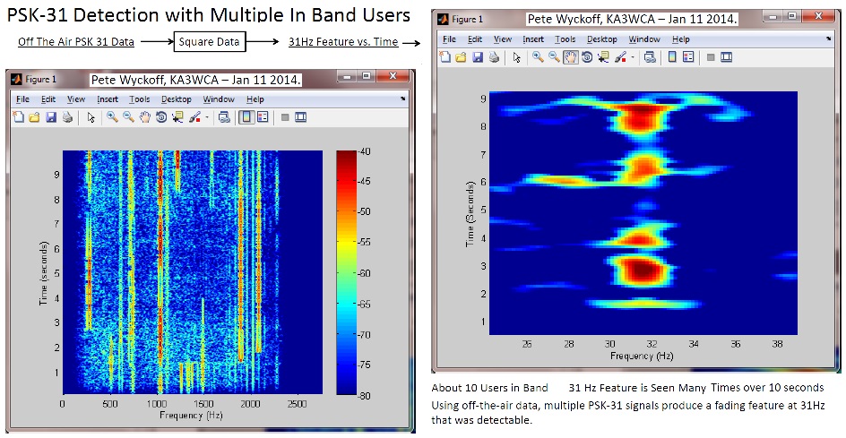Viewport: 846px width, 438px height.
Task: Click Print Figure icon in right window
Action: pyautogui.click(x=494, y=57)
